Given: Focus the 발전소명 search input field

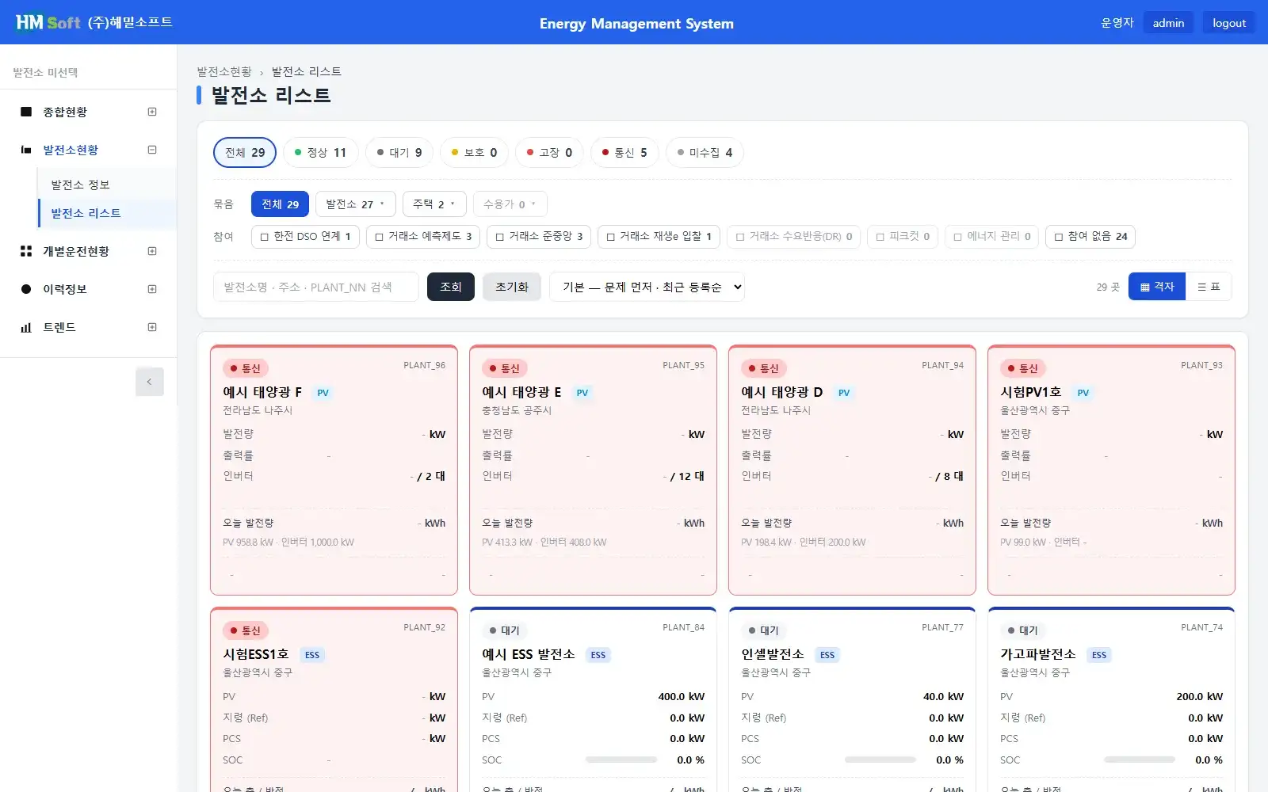Looking at the screenshot, I should point(315,287).
